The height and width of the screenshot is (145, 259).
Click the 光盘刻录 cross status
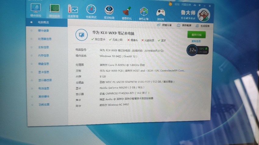click(x=148, y=40)
